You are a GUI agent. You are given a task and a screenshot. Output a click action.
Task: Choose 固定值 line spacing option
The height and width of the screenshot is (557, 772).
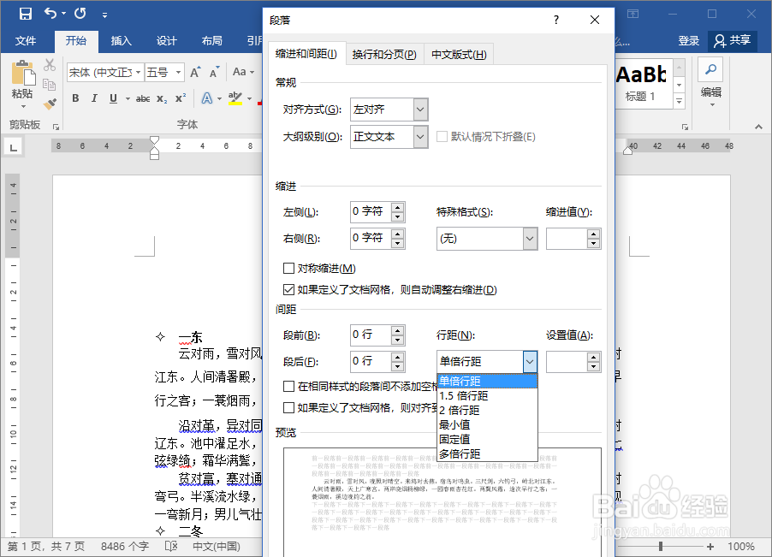click(487, 439)
